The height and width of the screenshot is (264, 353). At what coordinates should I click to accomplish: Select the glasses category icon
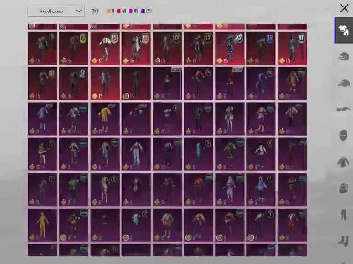(x=343, y=109)
